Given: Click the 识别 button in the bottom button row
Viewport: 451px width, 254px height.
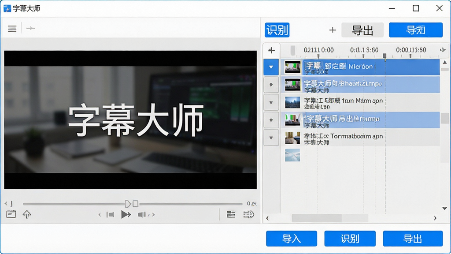Looking at the screenshot, I should point(350,239).
